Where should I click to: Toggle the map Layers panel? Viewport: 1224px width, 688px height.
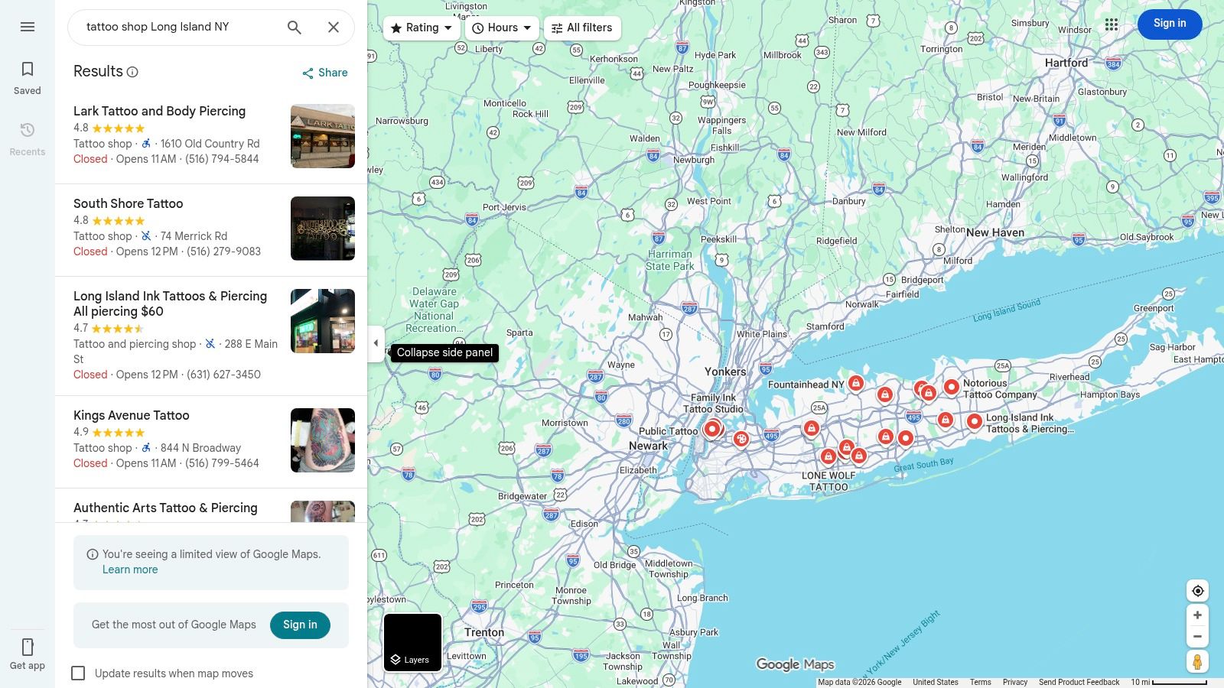tap(412, 642)
